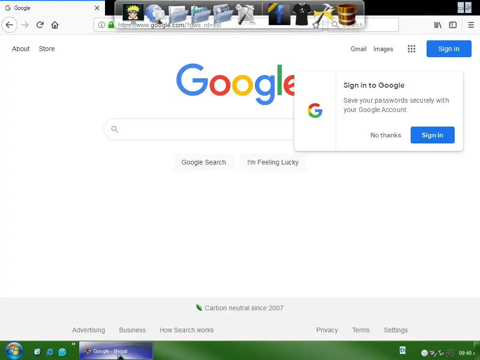Open the Google apps grid

click(x=412, y=49)
